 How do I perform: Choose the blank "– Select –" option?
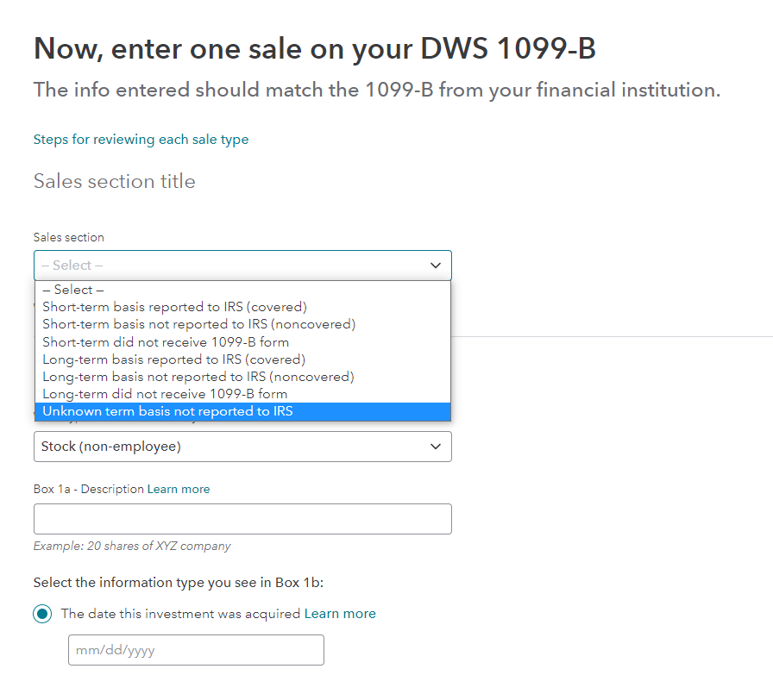[73, 290]
